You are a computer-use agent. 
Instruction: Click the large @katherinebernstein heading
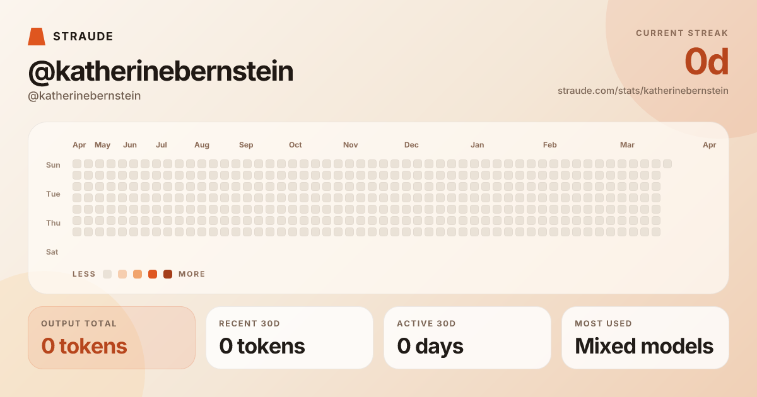point(161,72)
